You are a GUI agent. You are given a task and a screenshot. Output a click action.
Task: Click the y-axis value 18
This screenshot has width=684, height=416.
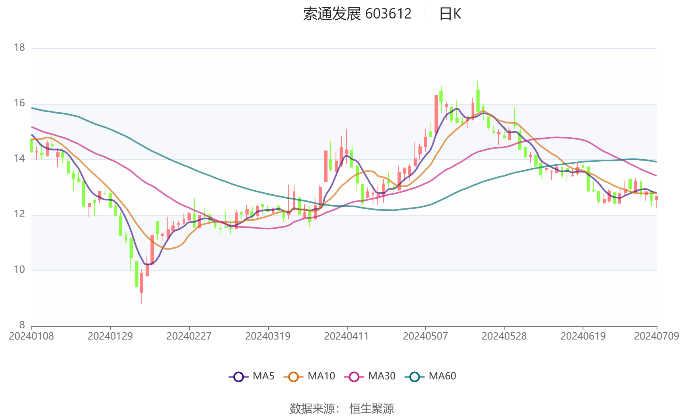pyautogui.click(x=19, y=47)
